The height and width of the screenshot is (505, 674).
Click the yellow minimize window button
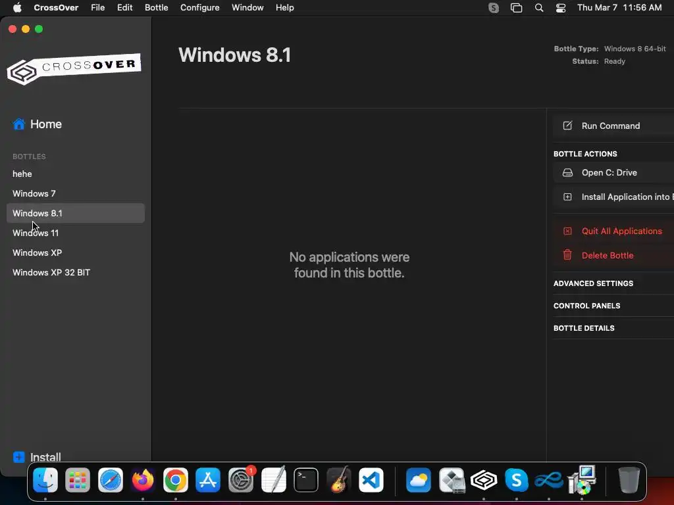point(26,29)
